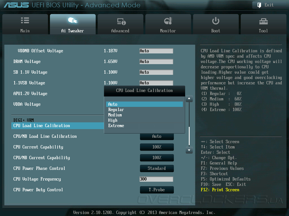Click the white scrollbar thumb
Screen dimensions: 289x216
pyautogui.click(x=189, y=136)
